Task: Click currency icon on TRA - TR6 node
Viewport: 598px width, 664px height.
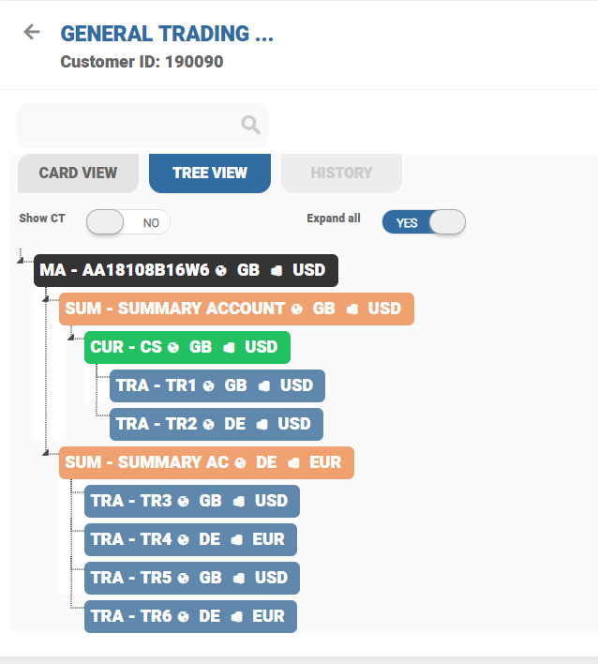Action: tap(237, 616)
